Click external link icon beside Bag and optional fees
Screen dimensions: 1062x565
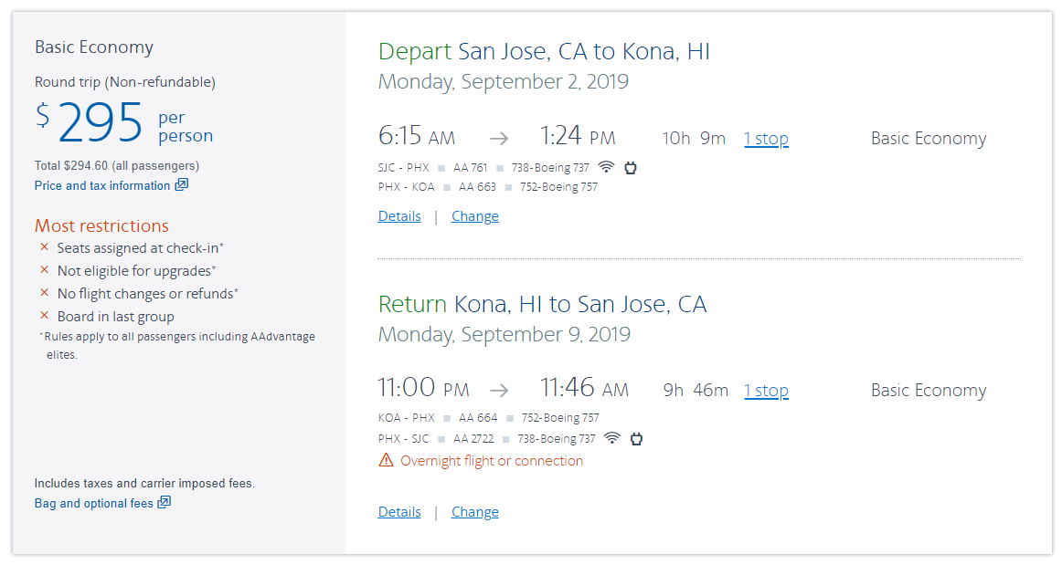165,503
